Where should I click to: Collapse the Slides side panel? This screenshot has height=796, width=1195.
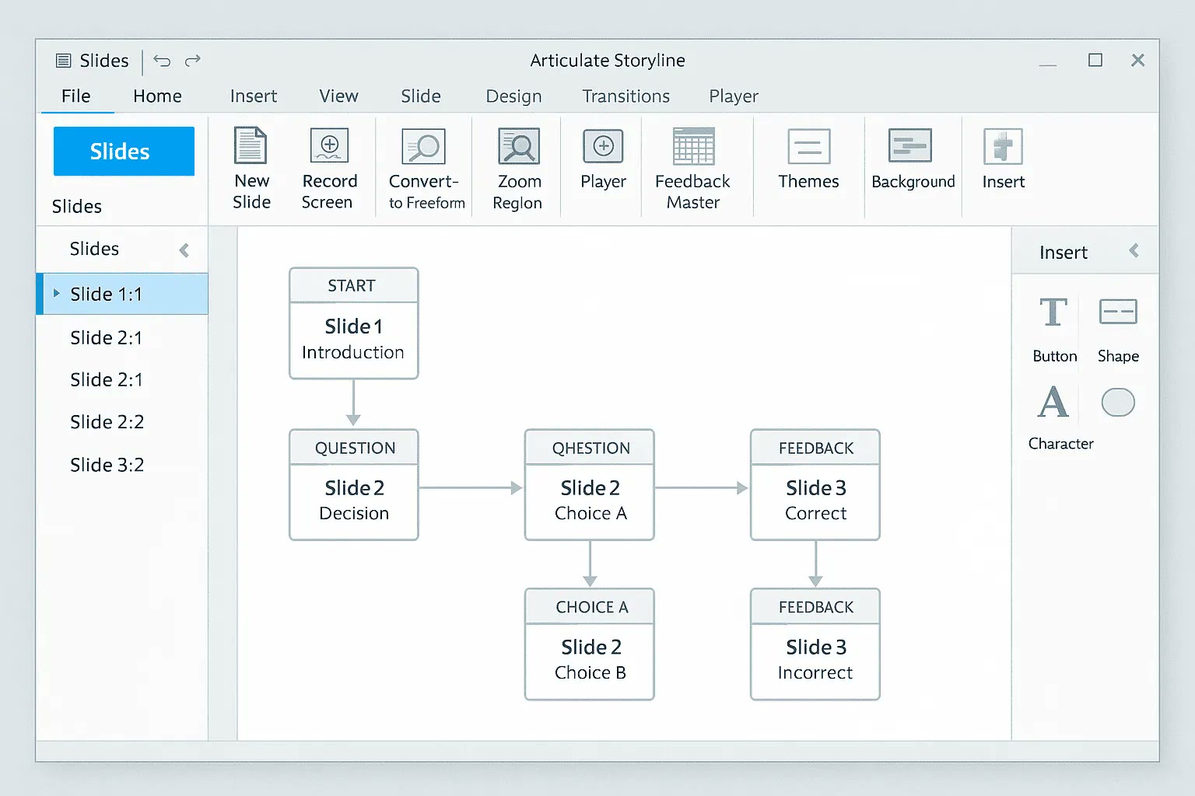coord(184,250)
